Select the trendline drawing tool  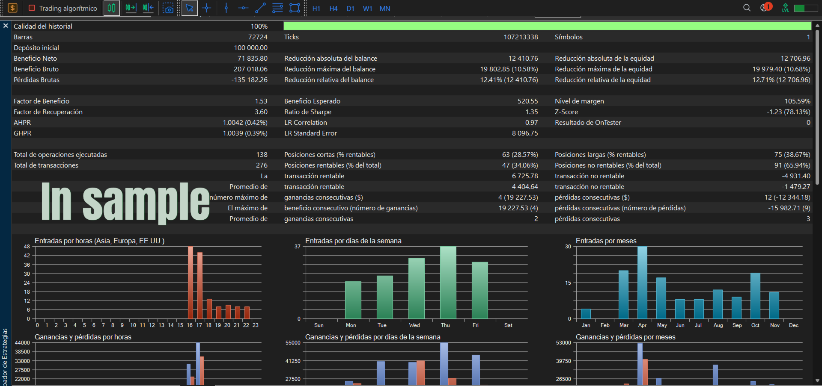pos(260,8)
